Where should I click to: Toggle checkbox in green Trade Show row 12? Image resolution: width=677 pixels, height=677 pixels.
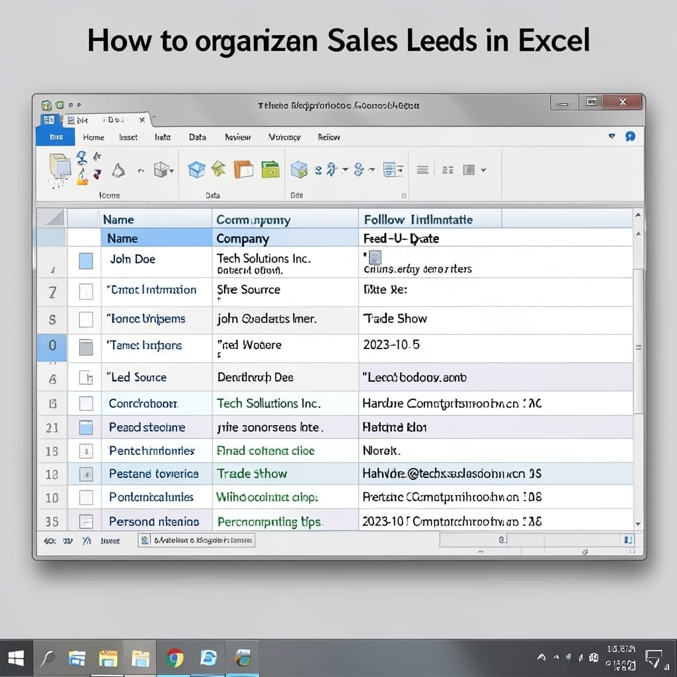86,475
